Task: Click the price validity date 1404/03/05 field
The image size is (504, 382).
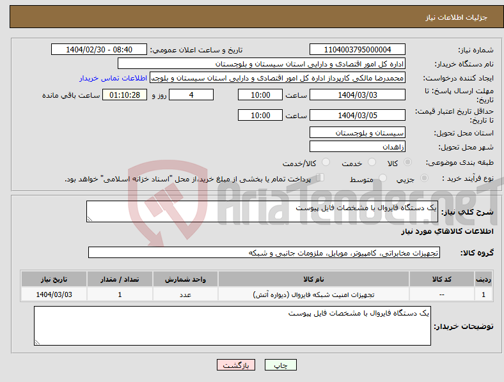Action: coord(358,115)
